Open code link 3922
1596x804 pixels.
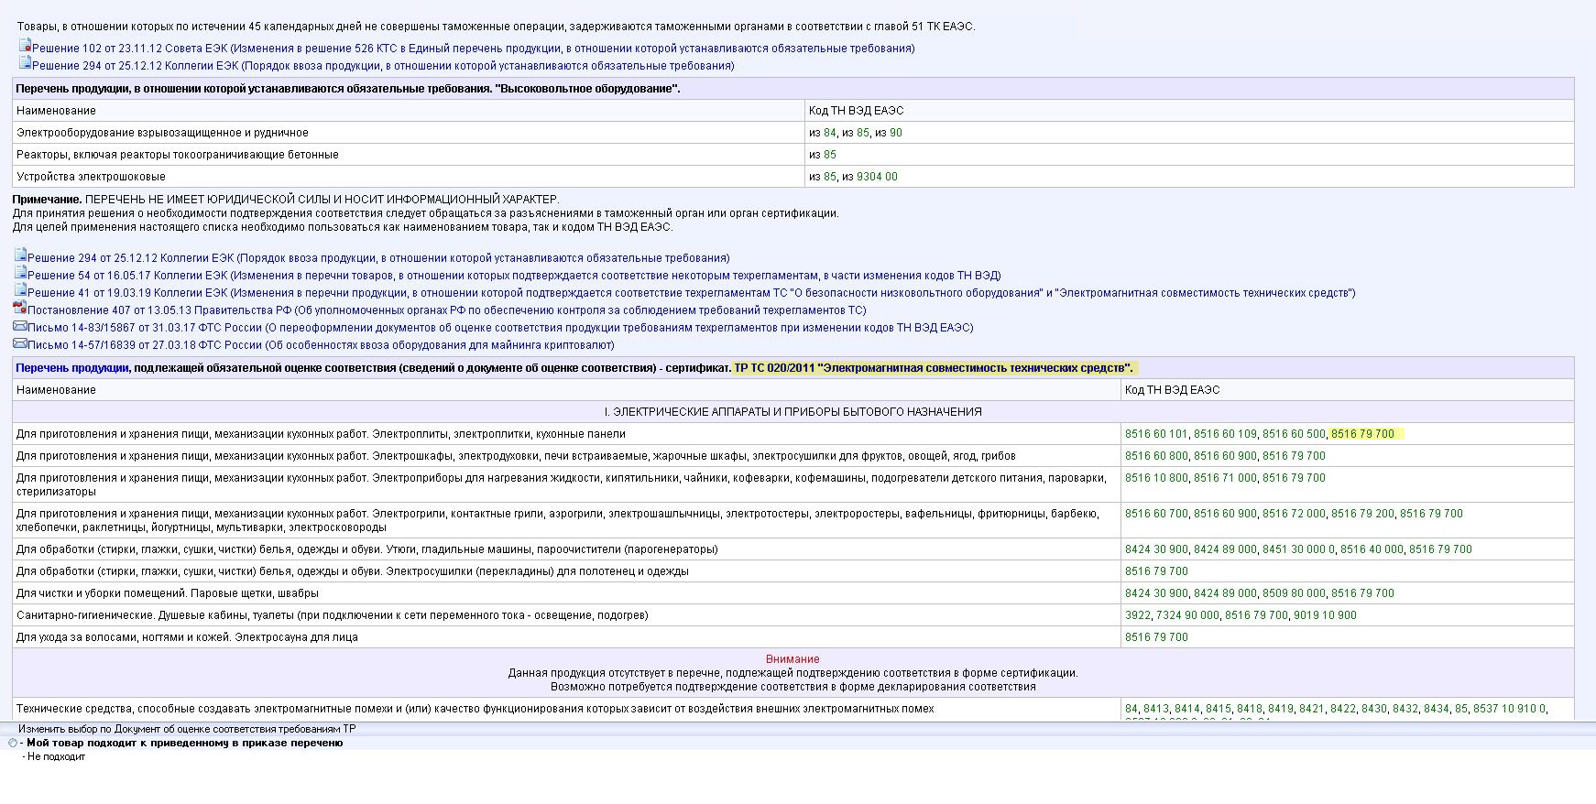click(x=1137, y=615)
